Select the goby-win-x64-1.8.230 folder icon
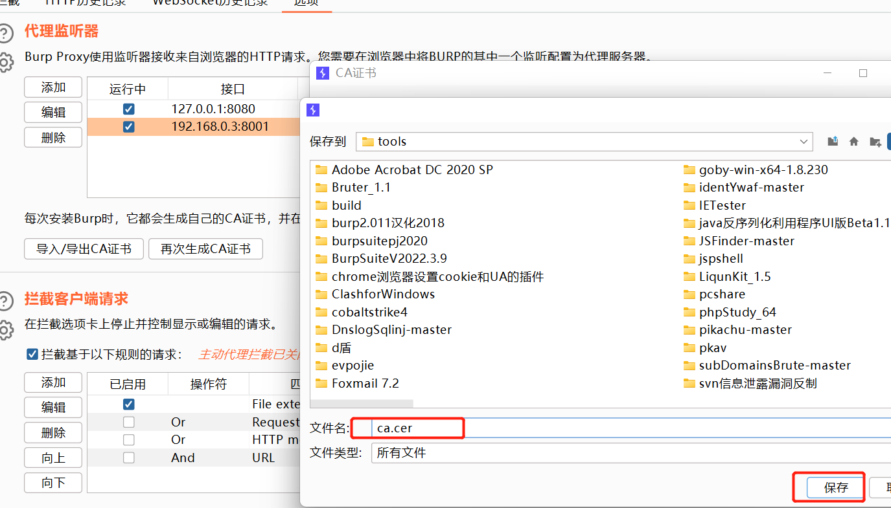This screenshot has height=508, width=891. click(x=689, y=170)
